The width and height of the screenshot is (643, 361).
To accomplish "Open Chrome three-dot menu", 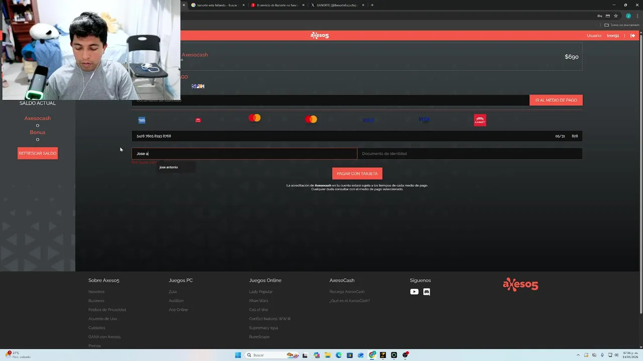I will pos(636,16).
